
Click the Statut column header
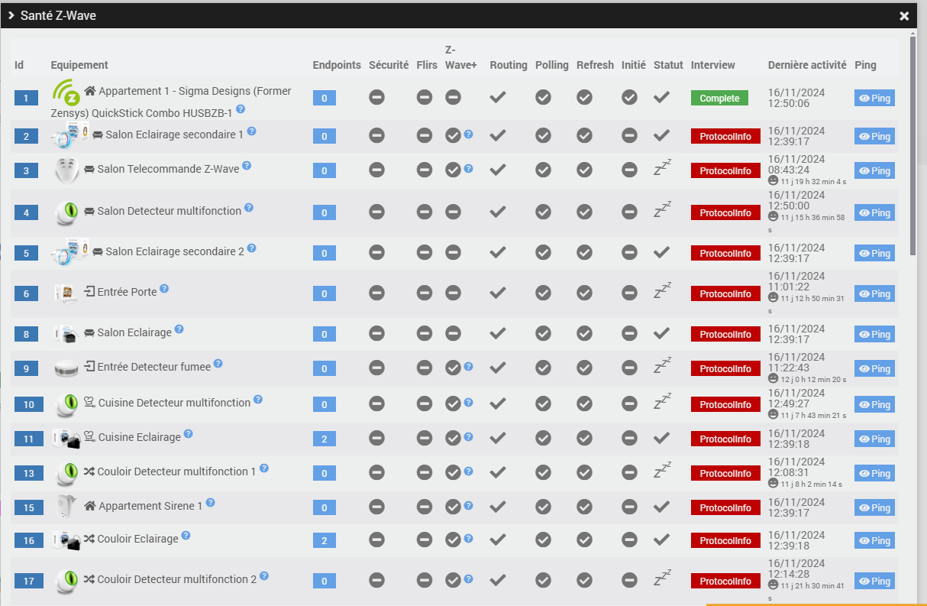[x=668, y=65]
